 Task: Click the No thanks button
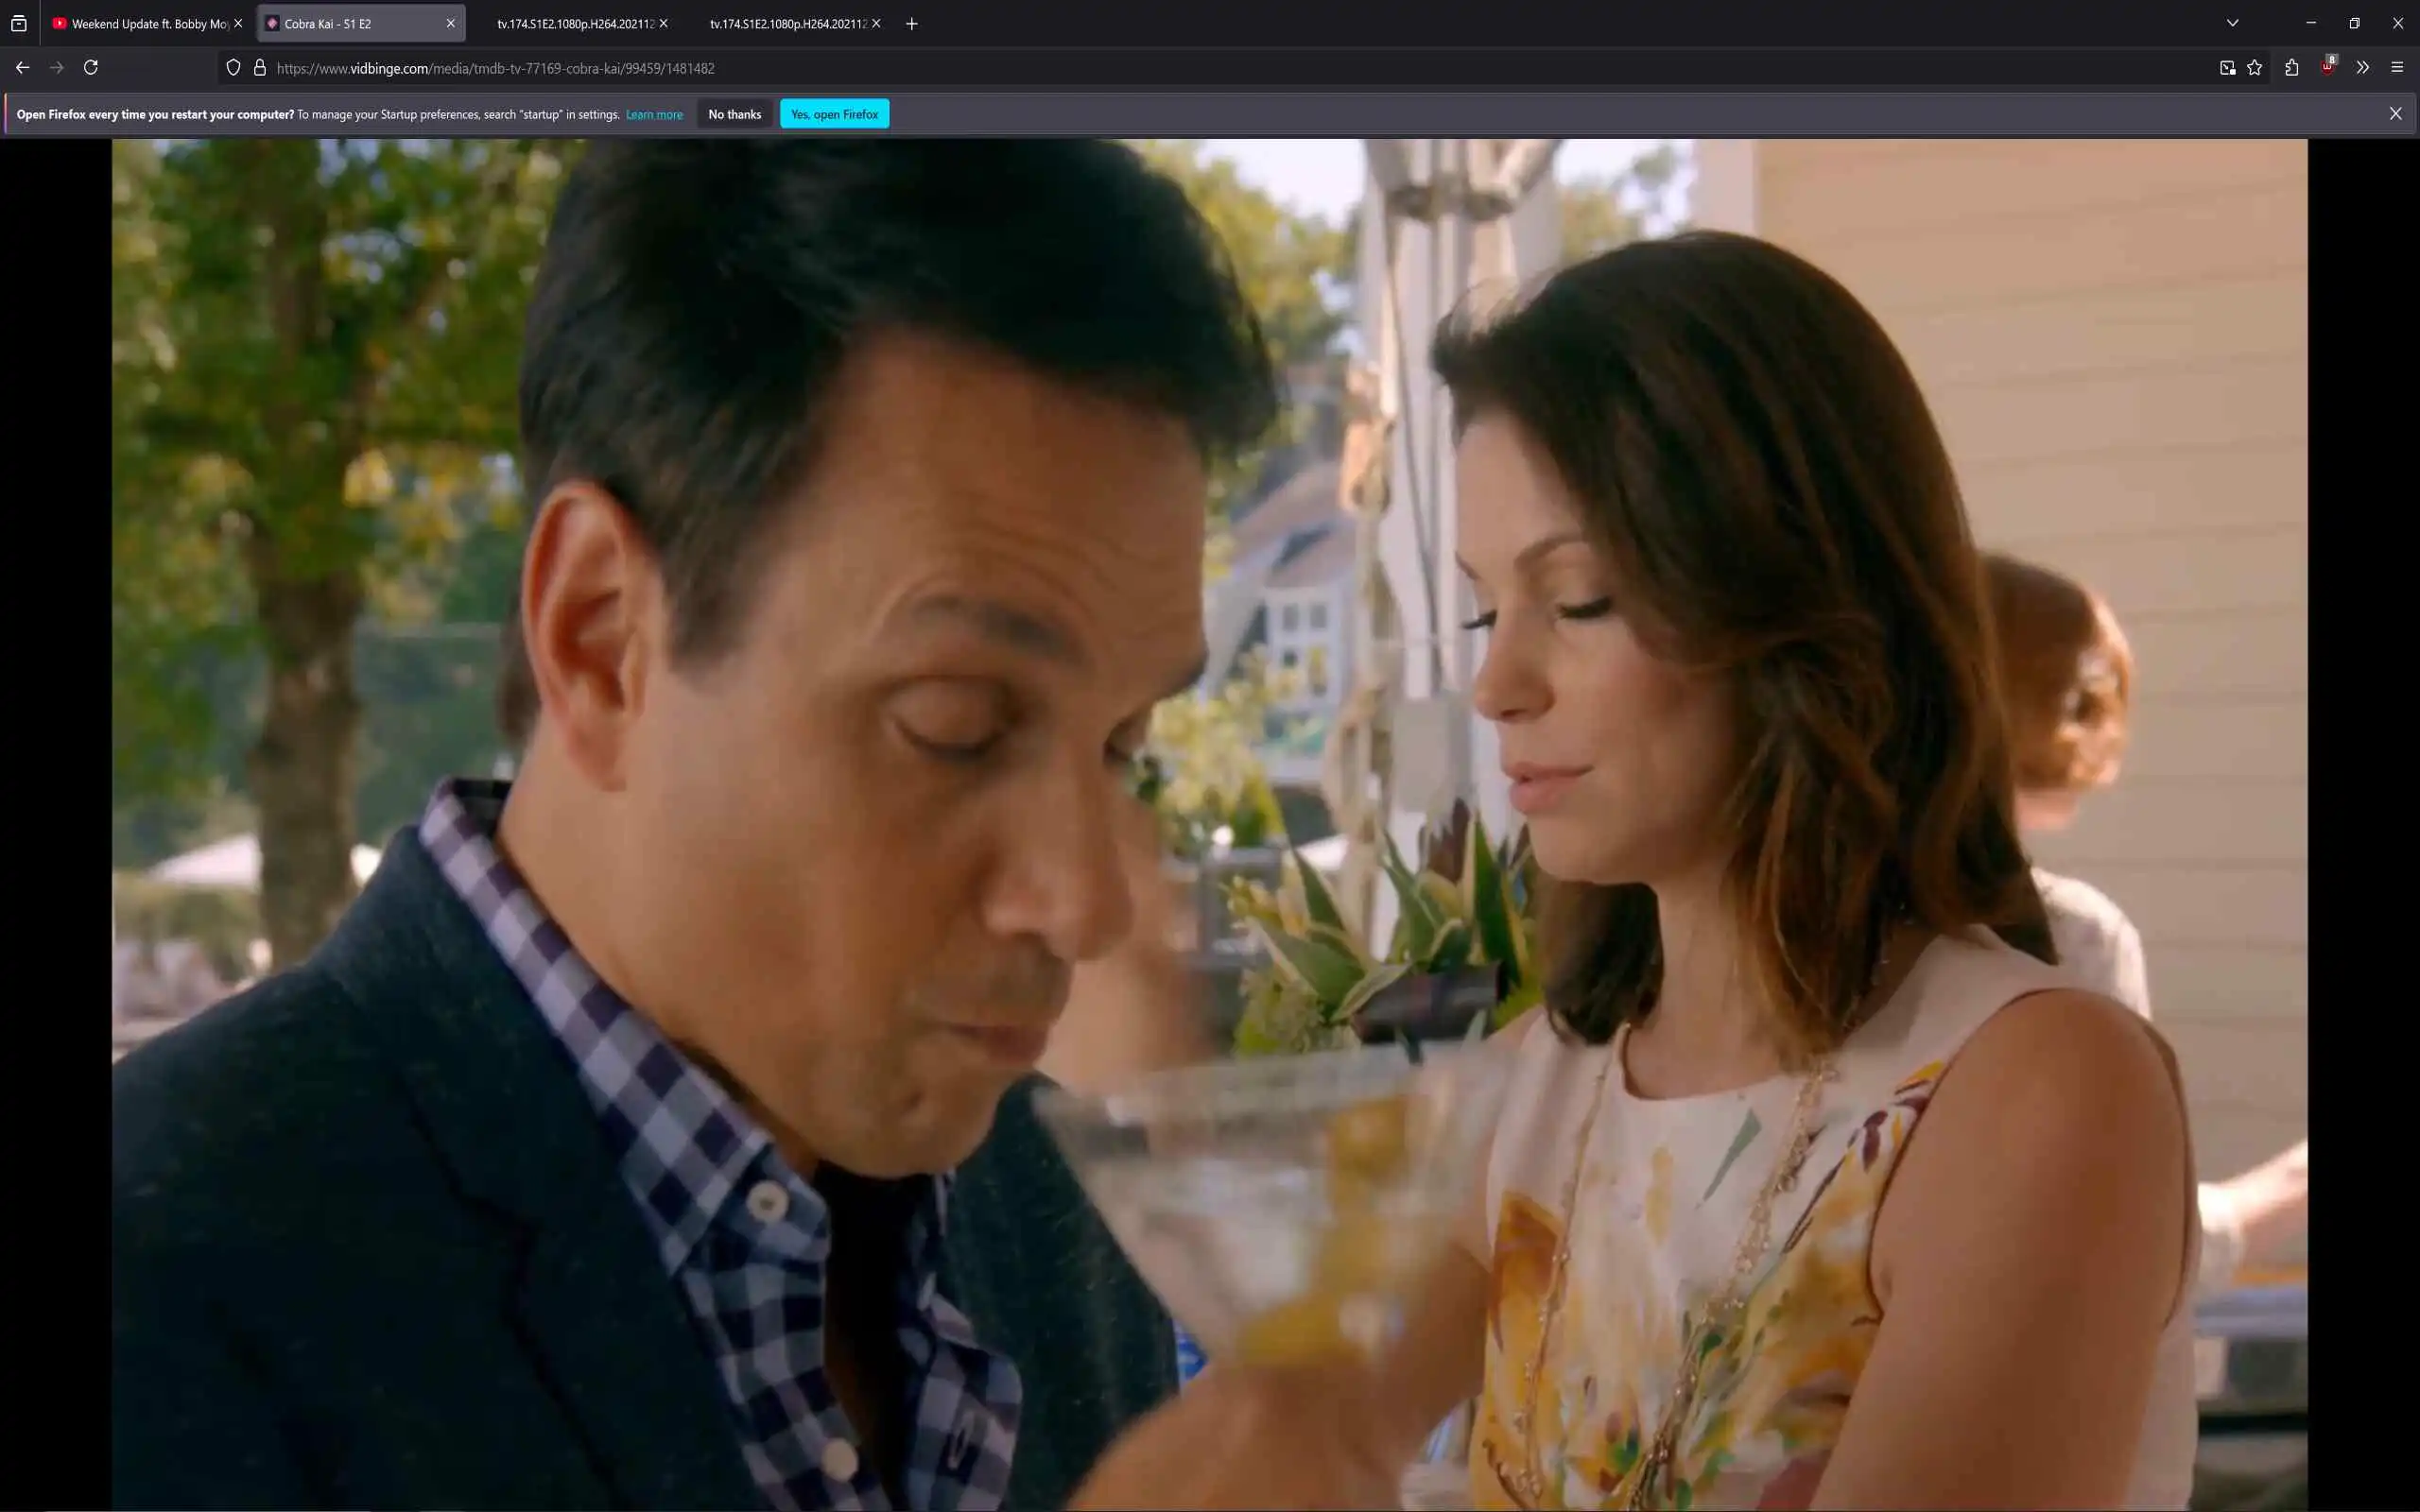point(734,114)
